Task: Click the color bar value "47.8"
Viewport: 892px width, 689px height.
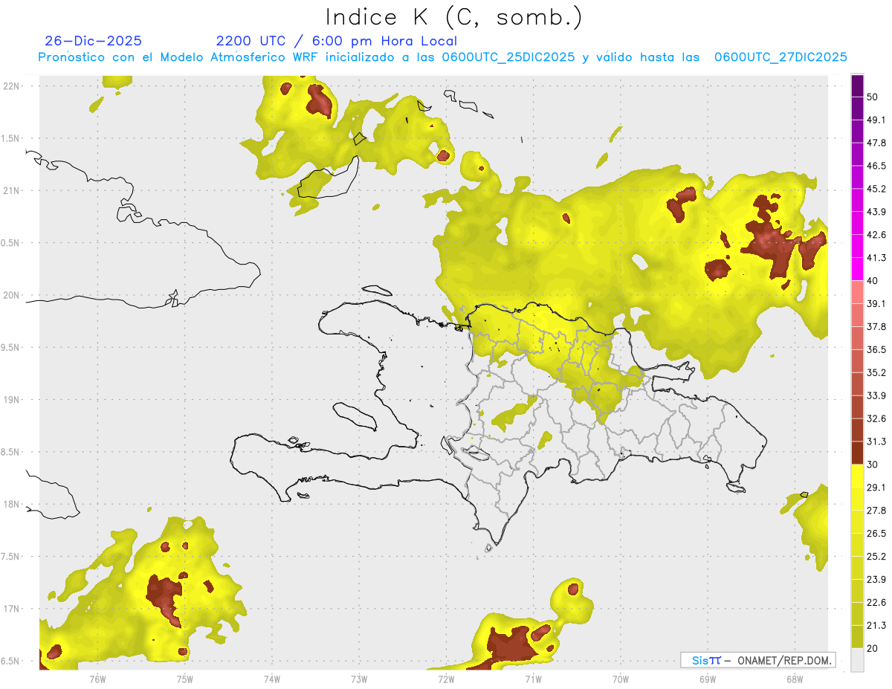Action: (x=876, y=143)
